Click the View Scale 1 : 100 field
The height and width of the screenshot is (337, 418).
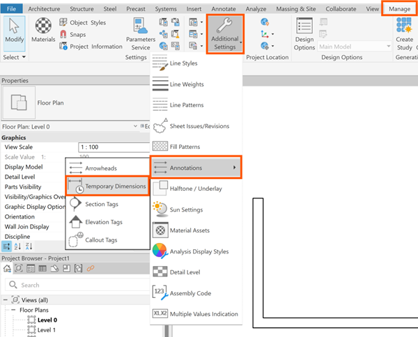coord(114,147)
